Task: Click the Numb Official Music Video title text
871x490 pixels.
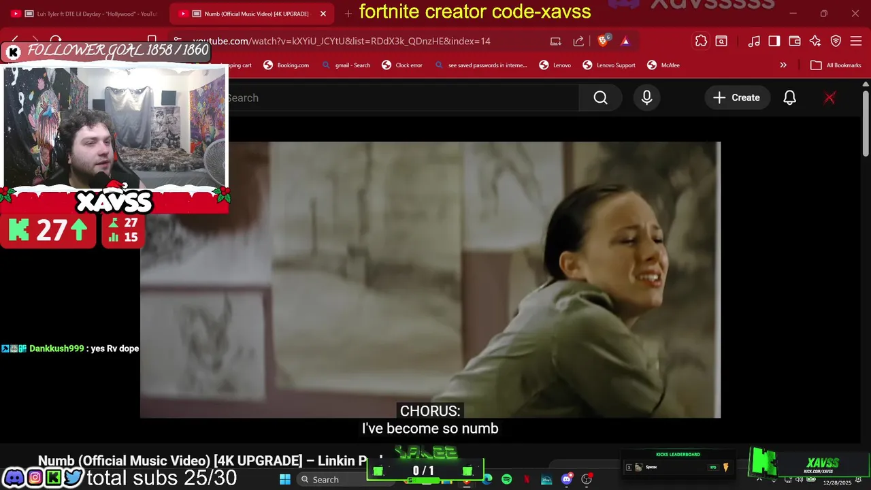Action: [210, 461]
